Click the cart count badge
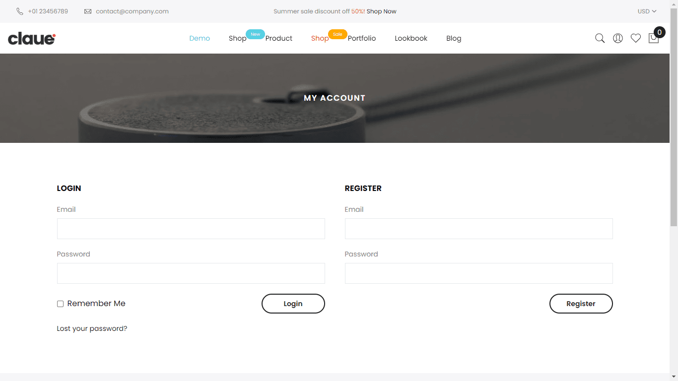The height and width of the screenshot is (381, 678). (x=659, y=32)
